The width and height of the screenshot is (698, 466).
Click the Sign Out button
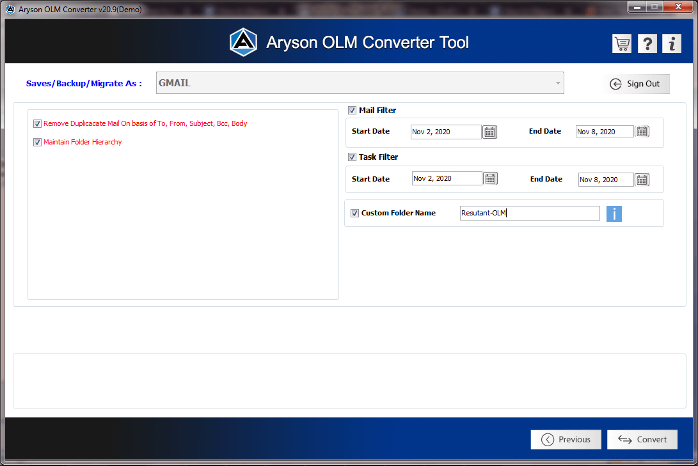point(636,84)
